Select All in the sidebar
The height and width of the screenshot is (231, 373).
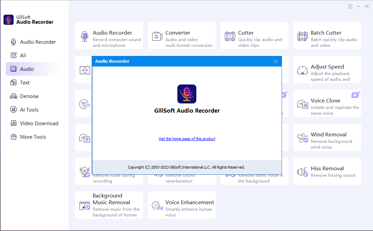(x=33, y=56)
